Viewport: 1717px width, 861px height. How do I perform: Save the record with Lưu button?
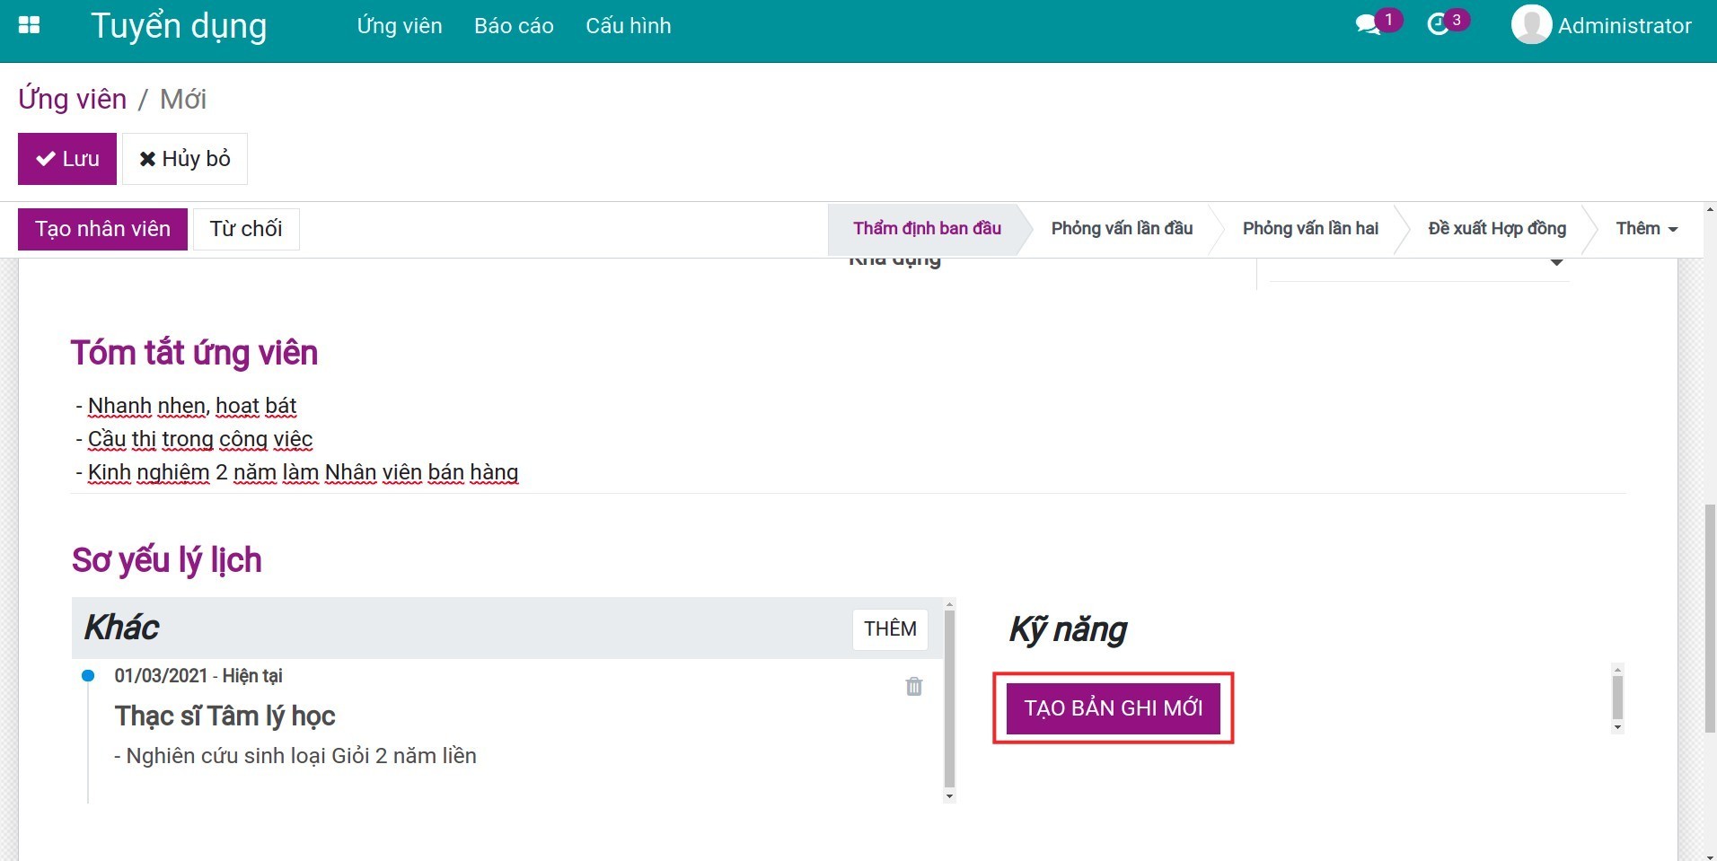pyautogui.click(x=67, y=159)
